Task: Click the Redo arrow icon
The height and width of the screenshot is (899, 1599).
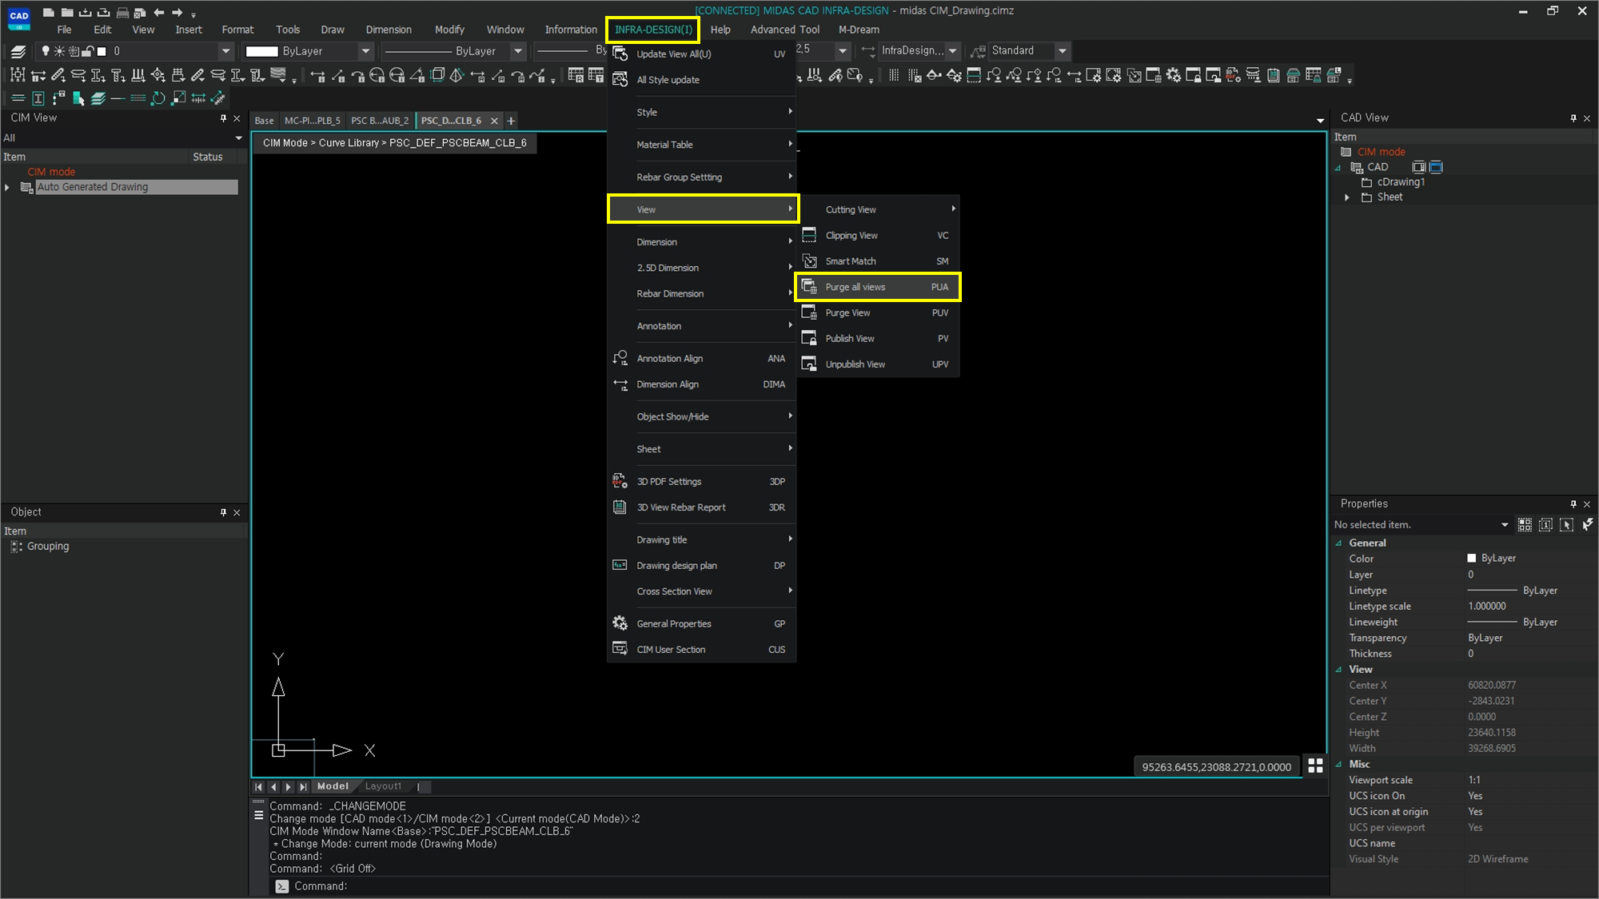Action: 177,12
